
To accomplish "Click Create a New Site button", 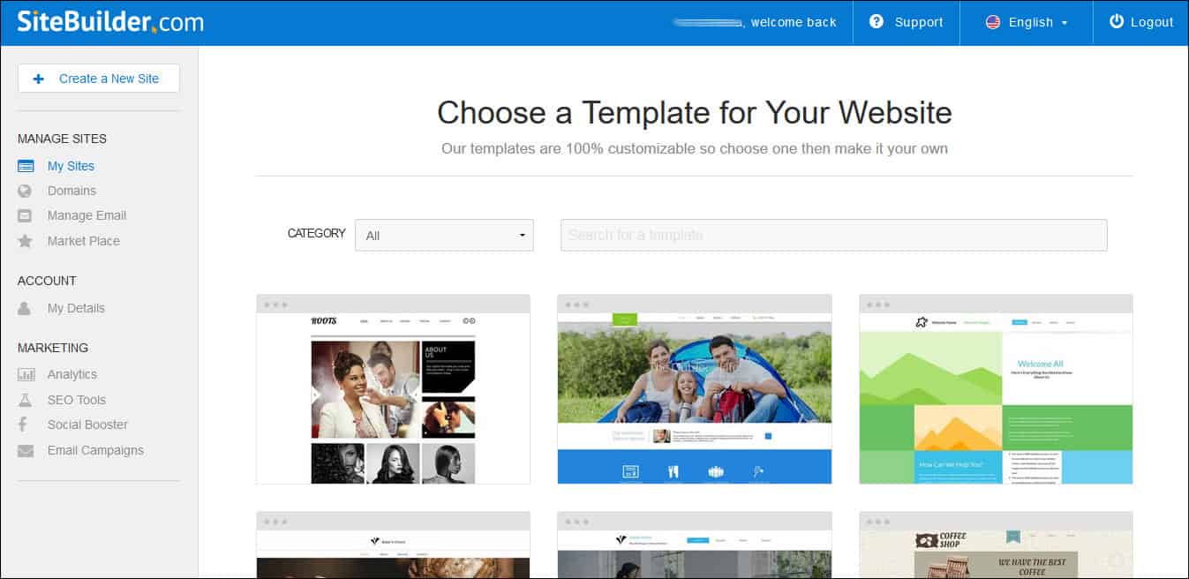I will 99,78.
